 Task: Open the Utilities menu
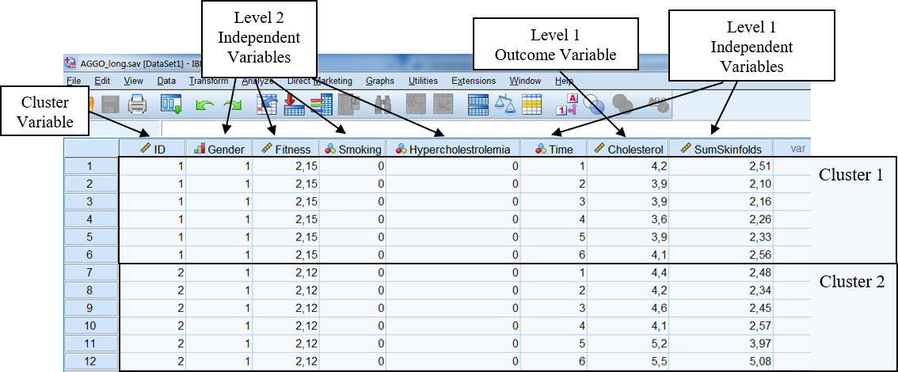point(423,81)
